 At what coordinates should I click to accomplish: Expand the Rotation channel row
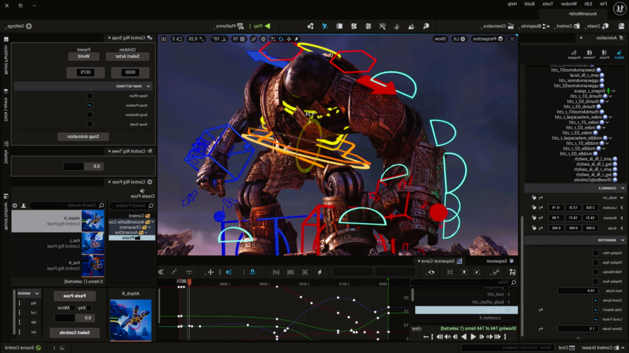click(622, 218)
